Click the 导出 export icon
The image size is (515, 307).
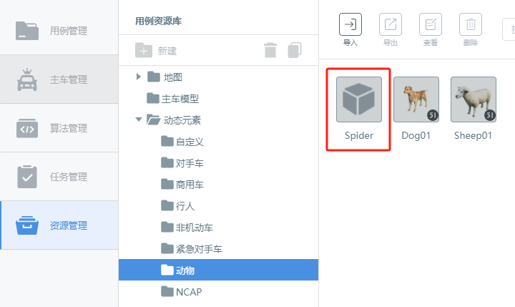tap(391, 24)
